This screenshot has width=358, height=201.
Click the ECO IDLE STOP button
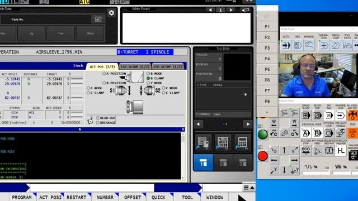[x=306, y=150]
